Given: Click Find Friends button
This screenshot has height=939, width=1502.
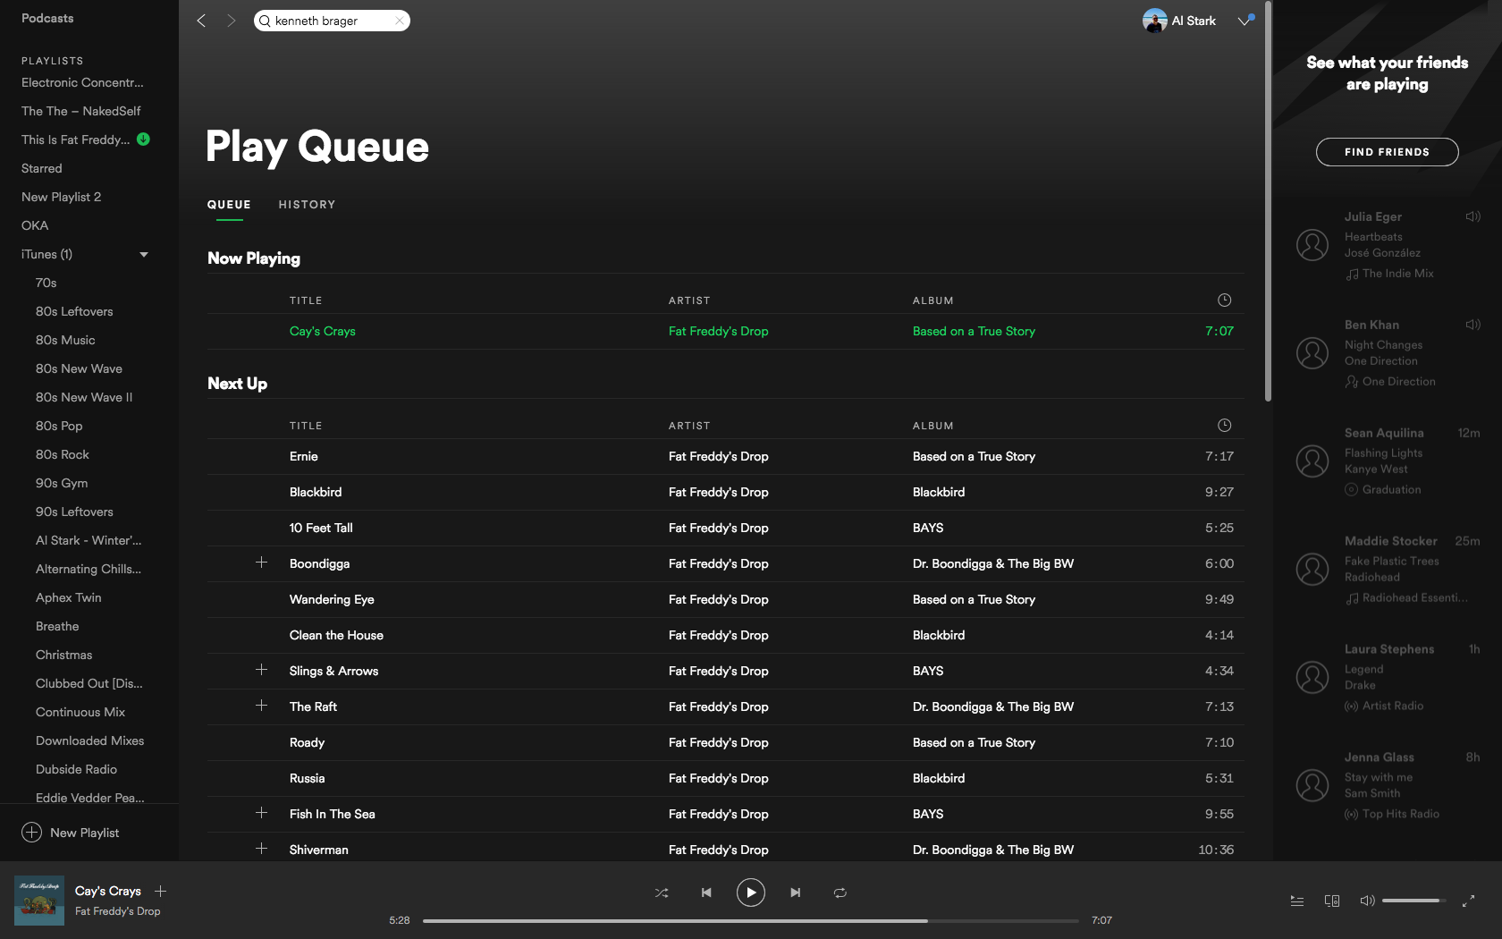Looking at the screenshot, I should click(x=1387, y=152).
